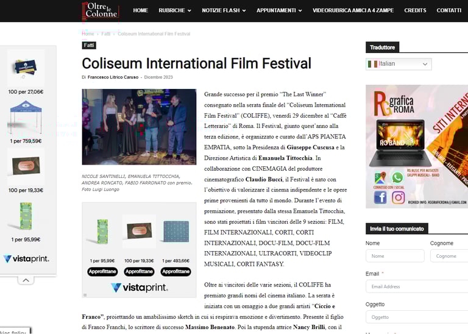Click the WhatsApp icon in the banner

397,177
